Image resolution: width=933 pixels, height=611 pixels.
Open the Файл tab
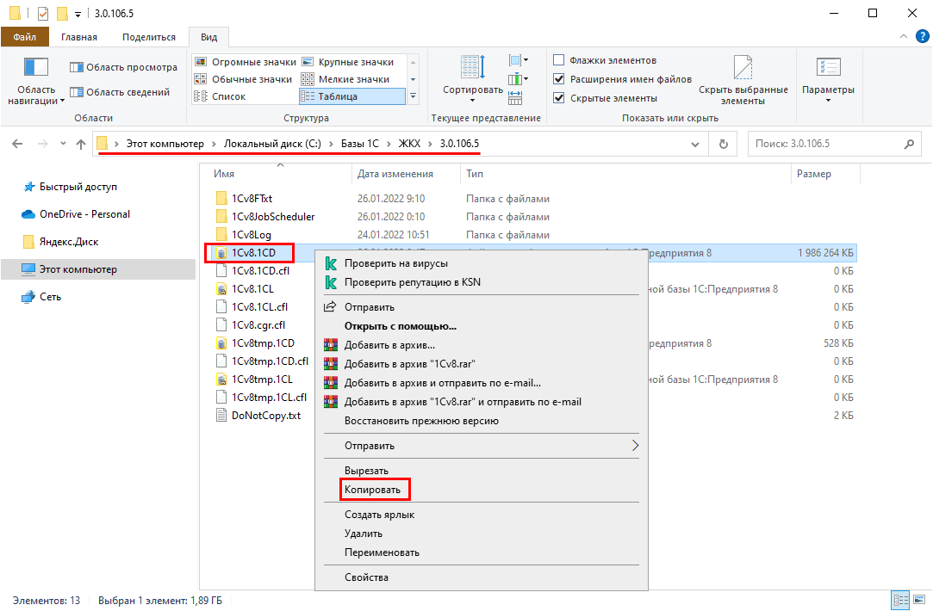click(24, 37)
